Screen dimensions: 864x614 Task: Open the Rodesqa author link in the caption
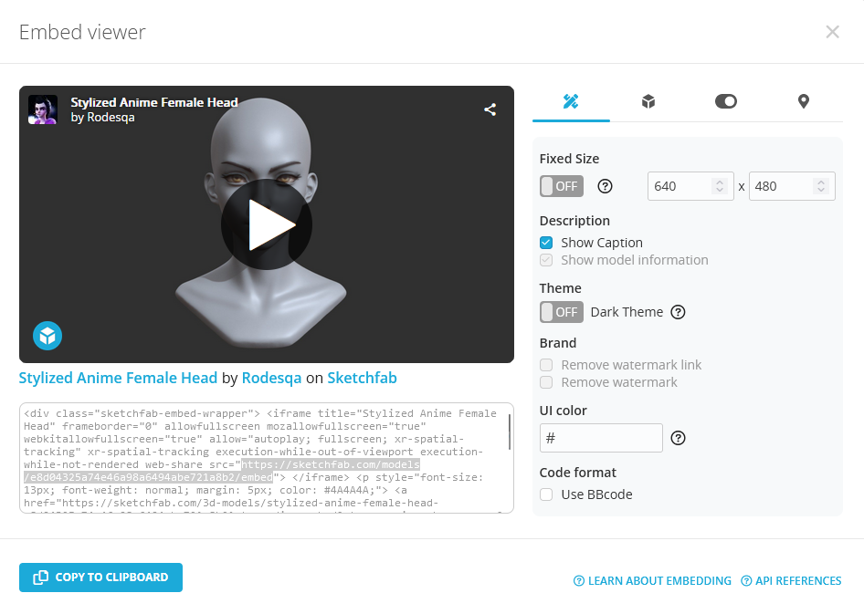[271, 378]
